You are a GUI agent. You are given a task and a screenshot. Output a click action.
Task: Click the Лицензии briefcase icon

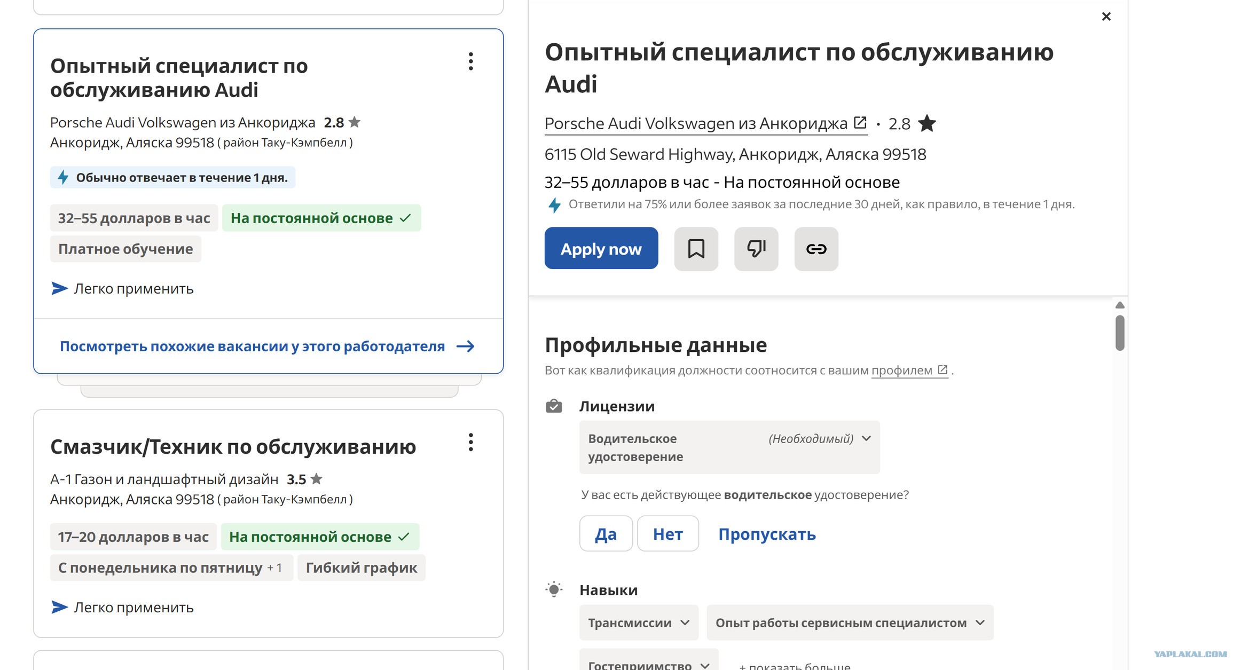pos(554,406)
